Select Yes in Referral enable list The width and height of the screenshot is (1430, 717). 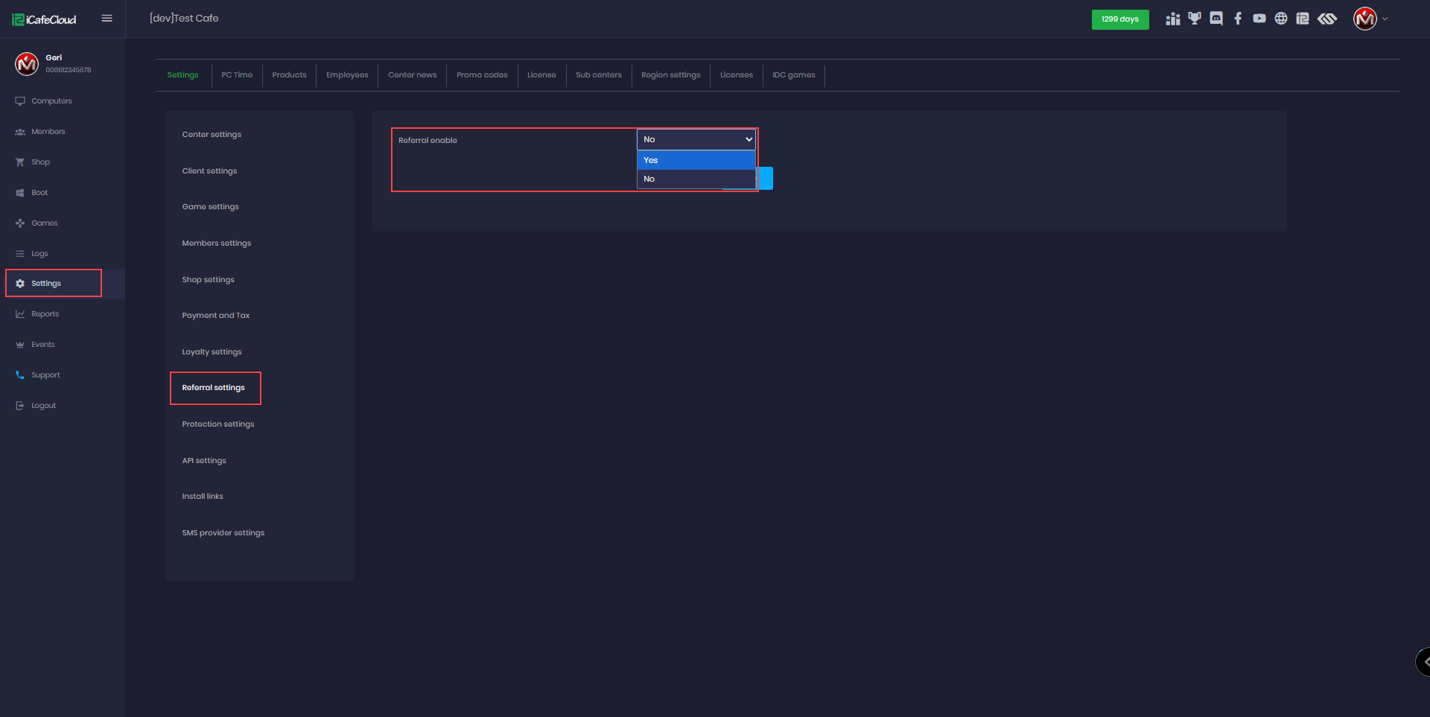tap(696, 160)
